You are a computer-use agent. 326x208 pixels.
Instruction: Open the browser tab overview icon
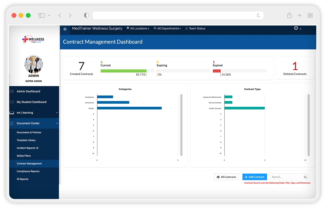pyautogui.click(x=310, y=16)
